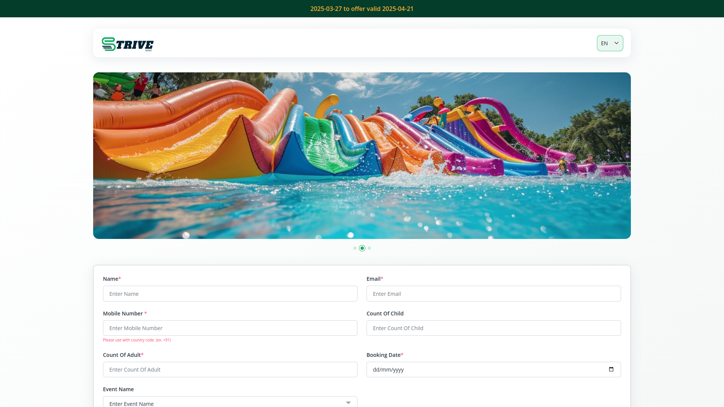Click the language dropdown chevron arrow
This screenshot has height=407, width=724.
pos(617,43)
